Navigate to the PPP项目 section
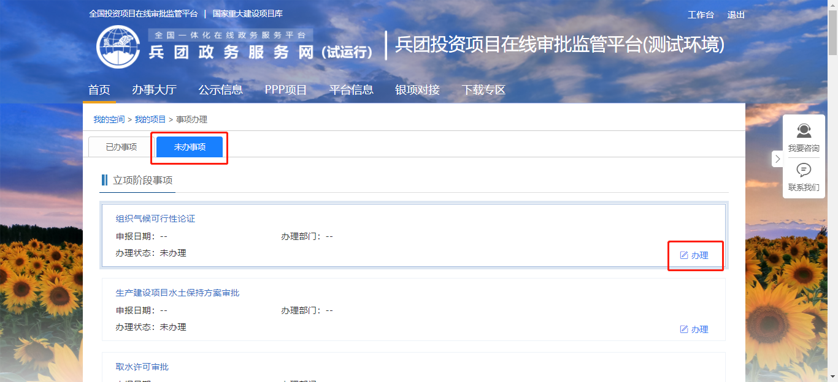 pyautogui.click(x=286, y=90)
